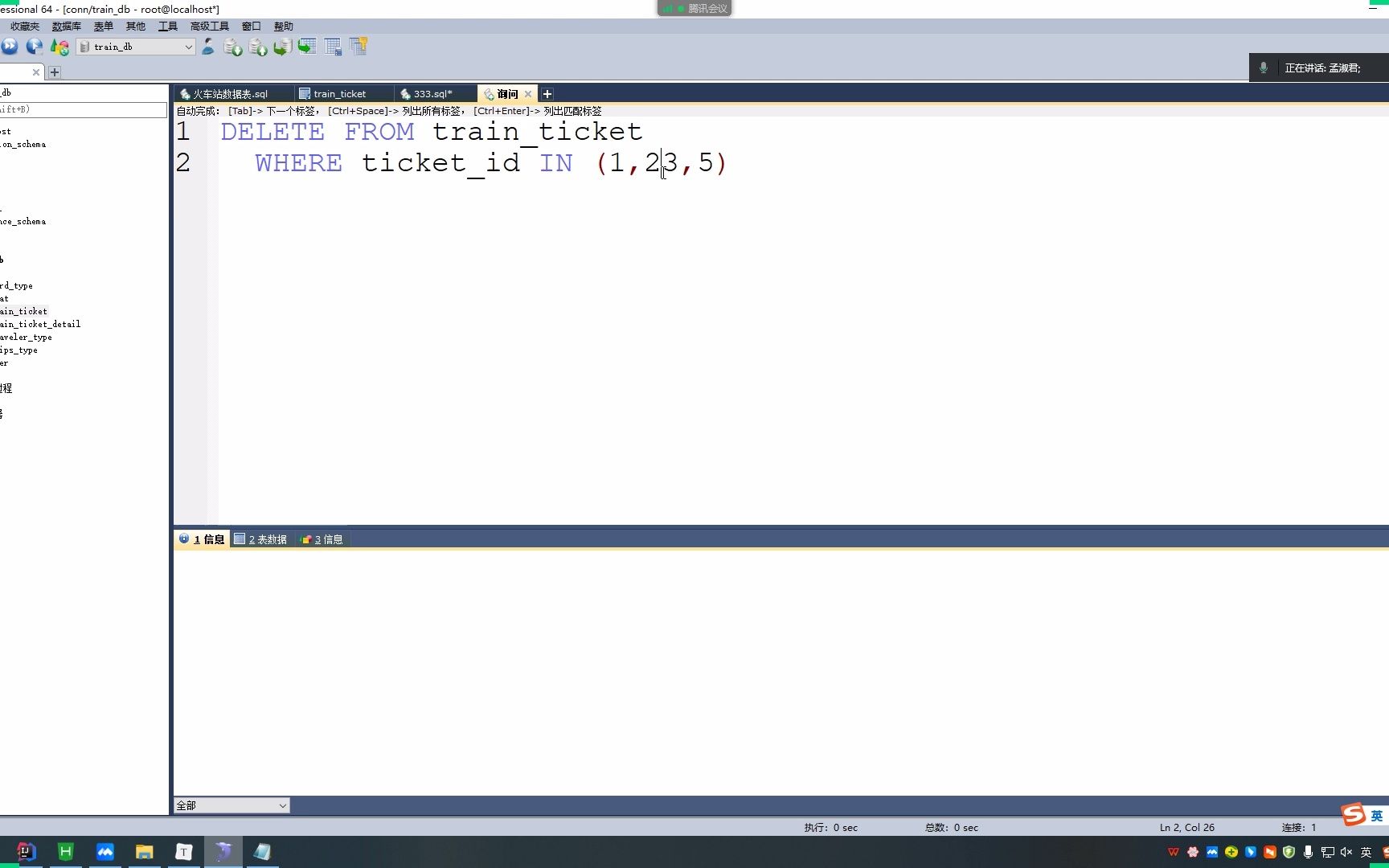Open Tencent Meeting from the taskbar
The image size is (1389, 868).
tap(105, 852)
